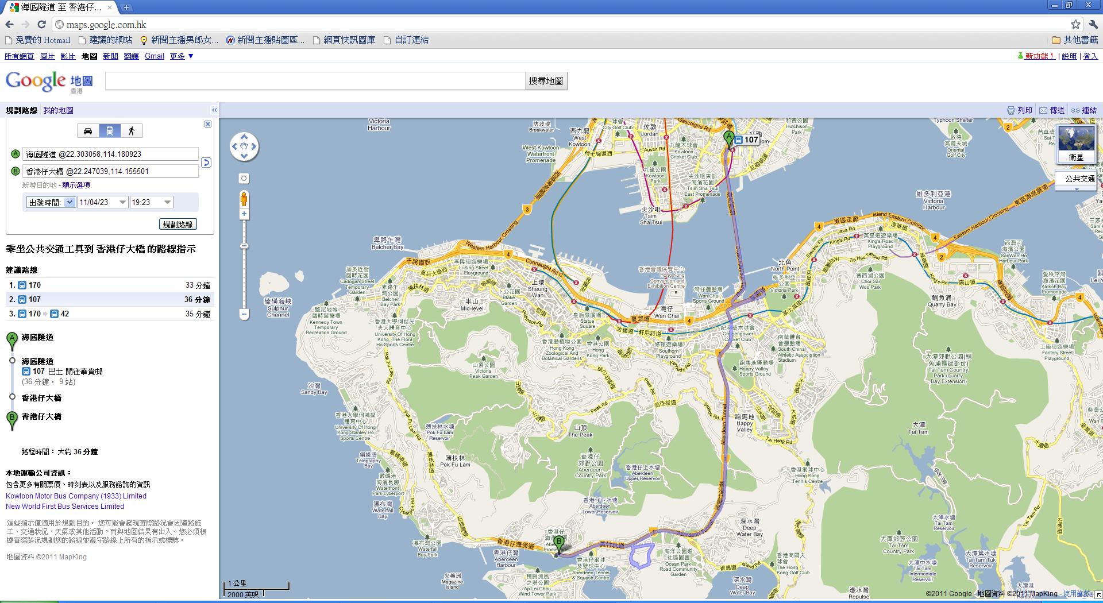Click the 搜尋地圖 search button
The image size is (1103, 603).
point(546,81)
